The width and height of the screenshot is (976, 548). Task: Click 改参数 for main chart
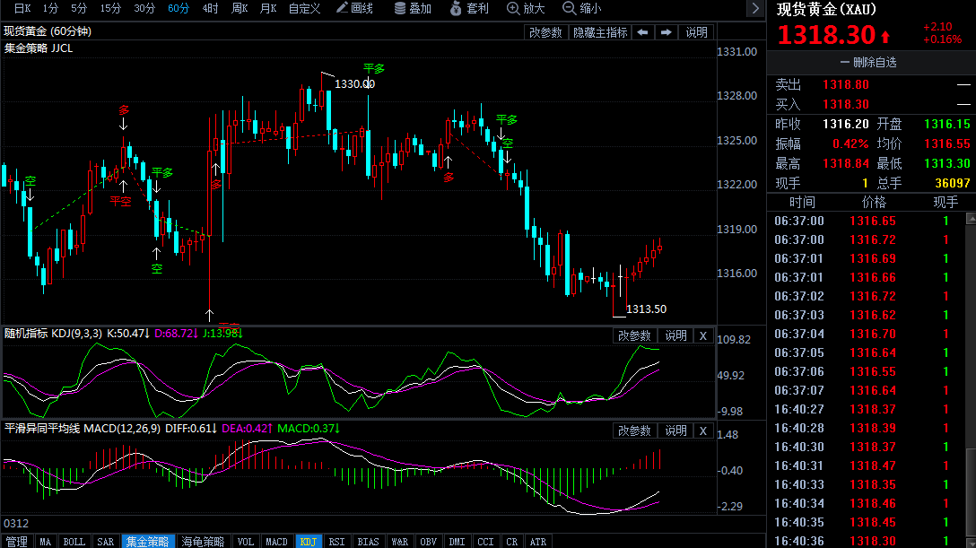point(545,32)
